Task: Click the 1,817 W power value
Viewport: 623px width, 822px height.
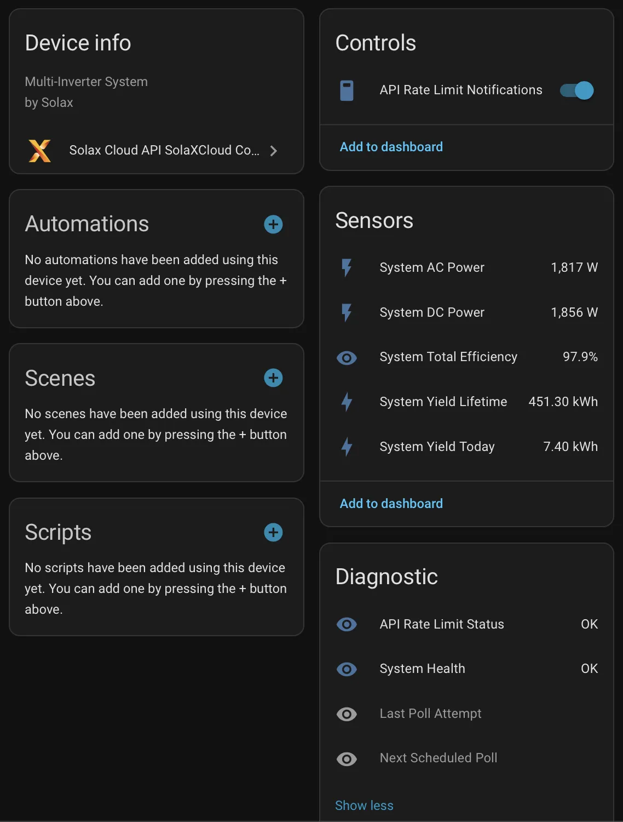Action: pyautogui.click(x=574, y=267)
